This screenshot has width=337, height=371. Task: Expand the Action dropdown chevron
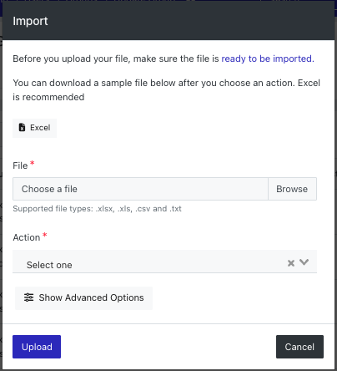pos(304,262)
